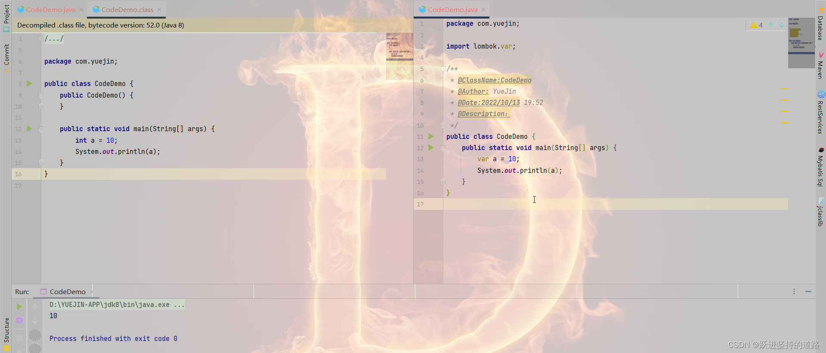Click the main fold end marker on decompiled line 15
This screenshot has height=353, width=826.
pos(41,163)
